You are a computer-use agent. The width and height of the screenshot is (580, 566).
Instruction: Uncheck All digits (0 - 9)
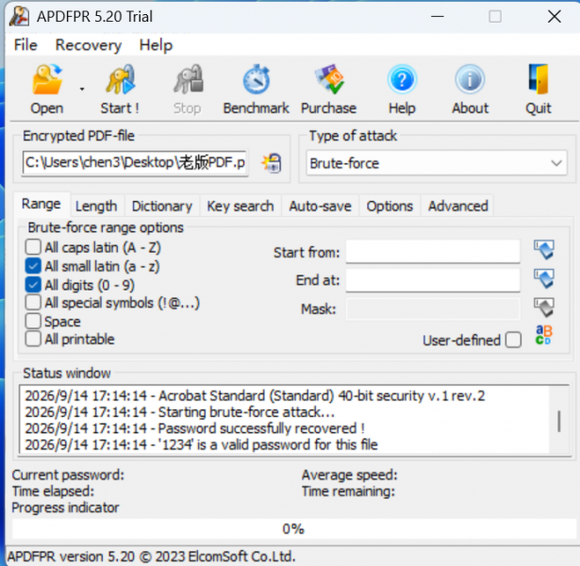tap(33, 285)
